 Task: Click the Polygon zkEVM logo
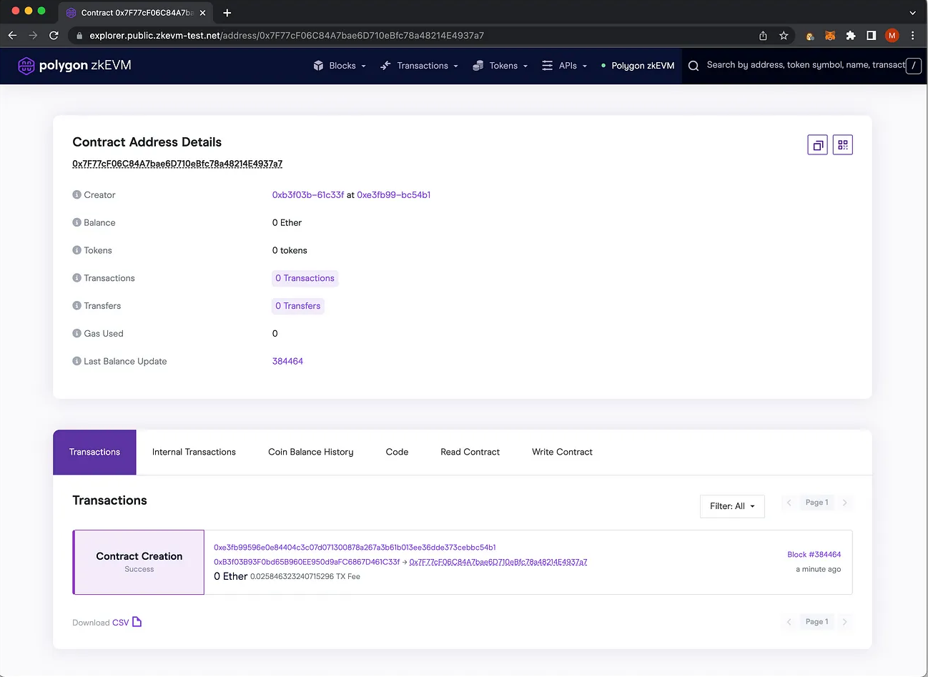[74, 66]
